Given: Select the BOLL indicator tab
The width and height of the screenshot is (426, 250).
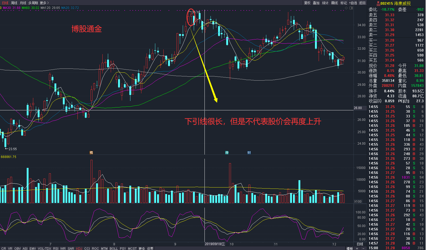Looking at the screenshot, I should [114, 248].
